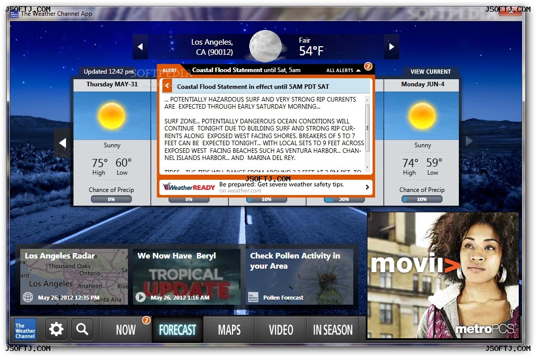
Task: Open the IN SEASON tab
Action: click(x=333, y=330)
